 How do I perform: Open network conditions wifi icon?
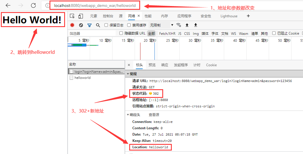pyautogui.click(x=179, y=25)
